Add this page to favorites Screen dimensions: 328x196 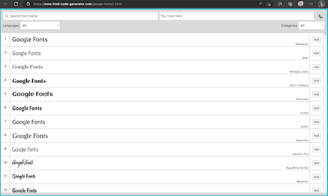[x=269, y=4]
